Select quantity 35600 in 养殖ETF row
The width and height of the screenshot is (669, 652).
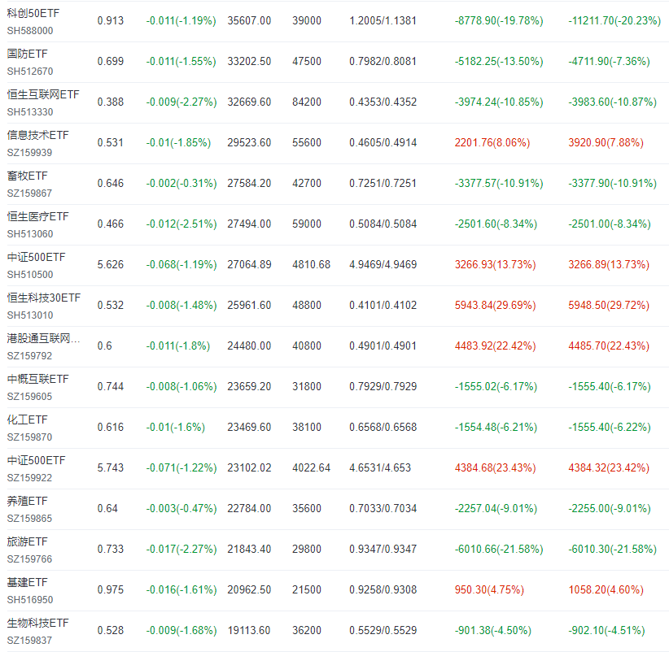[x=307, y=508]
